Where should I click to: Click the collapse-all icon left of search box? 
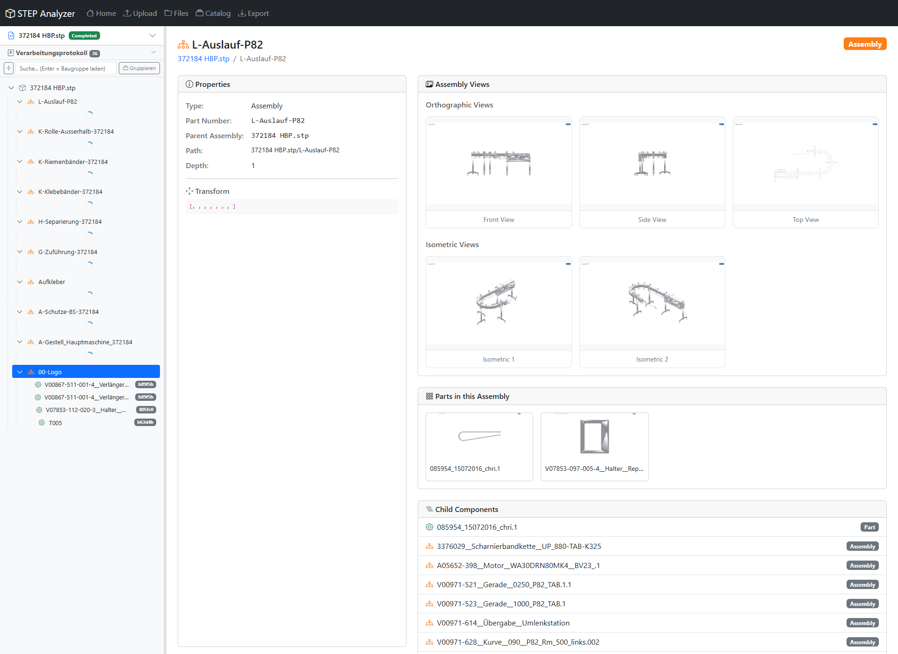[x=8, y=68]
